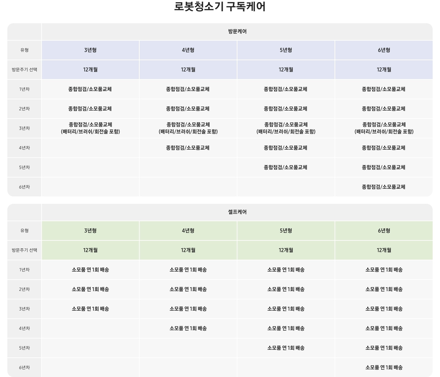Select 12개월 under 방문케어 6년형
Viewport: 440px width, 377px height.
(x=384, y=70)
